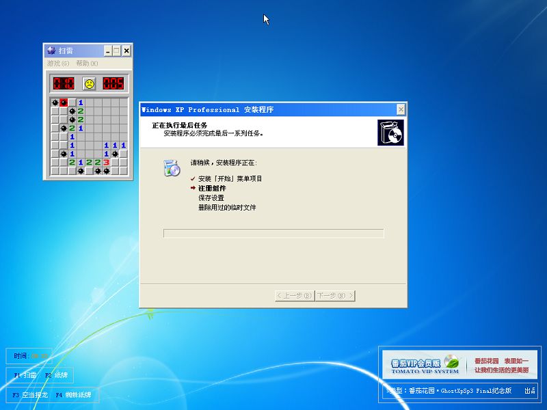This screenshot has width=547, height=410.
Task: Click the 安装程序必须完成最后一系列任务 text
Action: [213, 133]
